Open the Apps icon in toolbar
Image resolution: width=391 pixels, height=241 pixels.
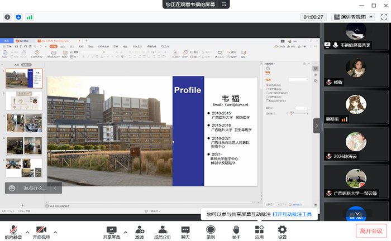point(259,229)
